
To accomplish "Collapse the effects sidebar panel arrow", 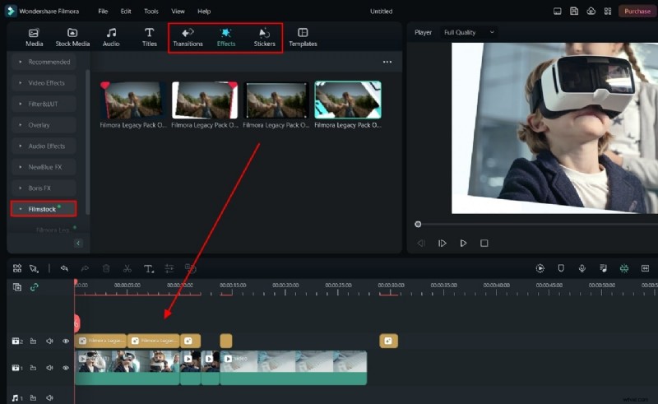I will tap(78, 244).
